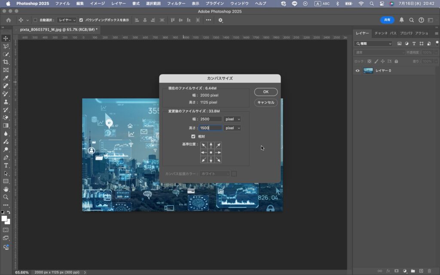Set anchor to the bottom-right arrow
The image size is (440, 275).
[x=218, y=160]
